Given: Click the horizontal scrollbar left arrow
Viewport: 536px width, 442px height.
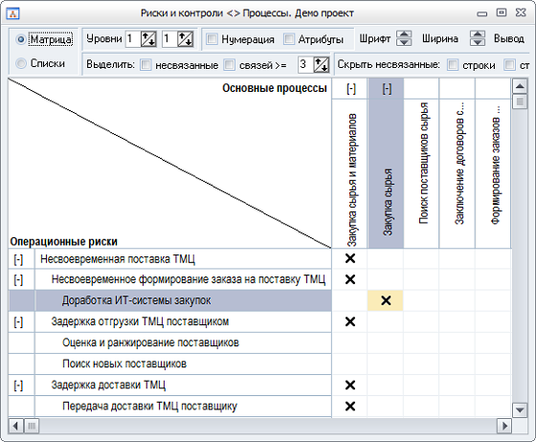Looking at the screenshot, I should pos(15,426).
